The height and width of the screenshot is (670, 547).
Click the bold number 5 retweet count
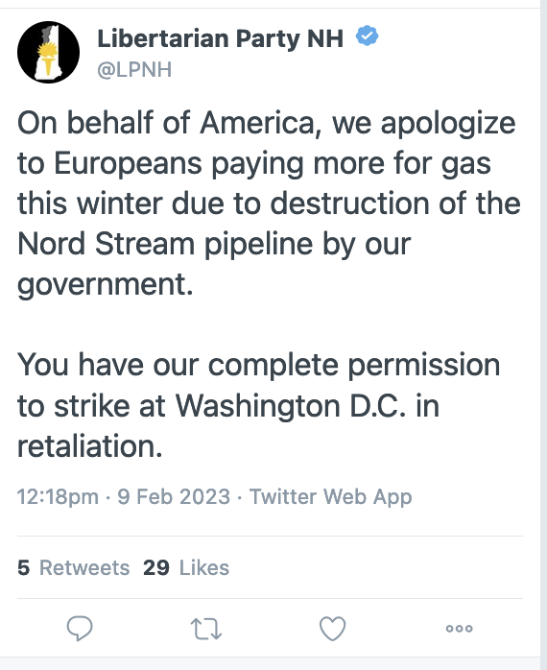(x=23, y=568)
